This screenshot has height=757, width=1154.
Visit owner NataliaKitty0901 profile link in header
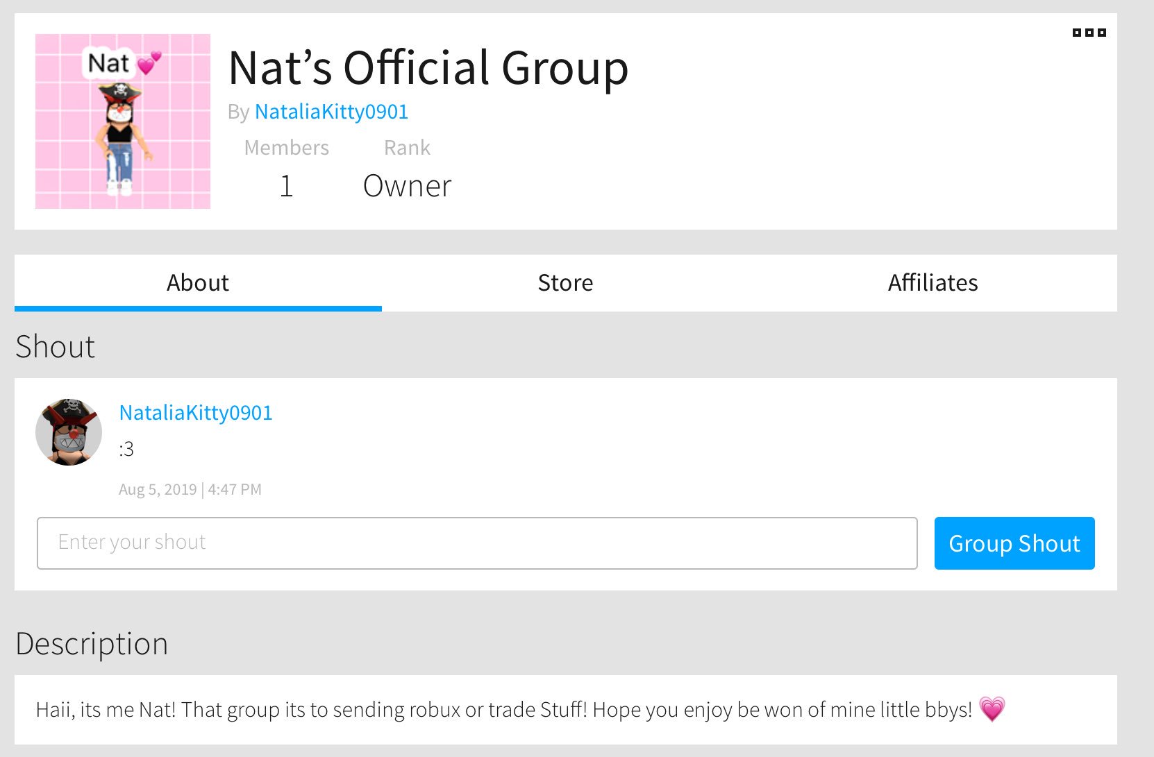click(x=331, y=112)
